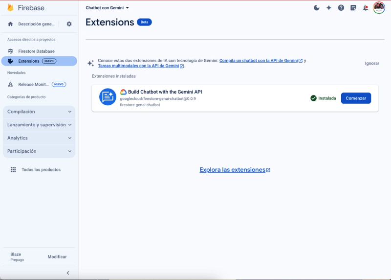Click the Comenzar button
Screen dimensions: 391x280
pos(356,98)
